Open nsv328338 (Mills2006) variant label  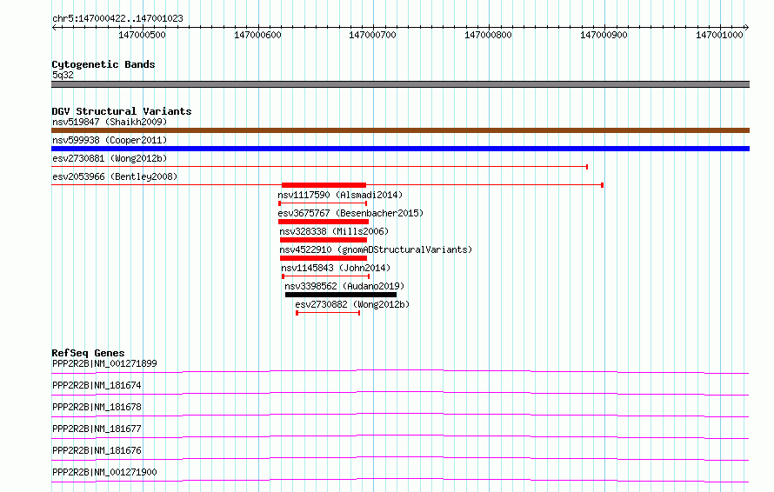click(x=334, y=231)
